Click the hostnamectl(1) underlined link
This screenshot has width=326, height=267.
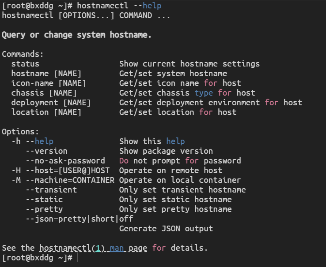pyautogui.click(x=72, y=248)
